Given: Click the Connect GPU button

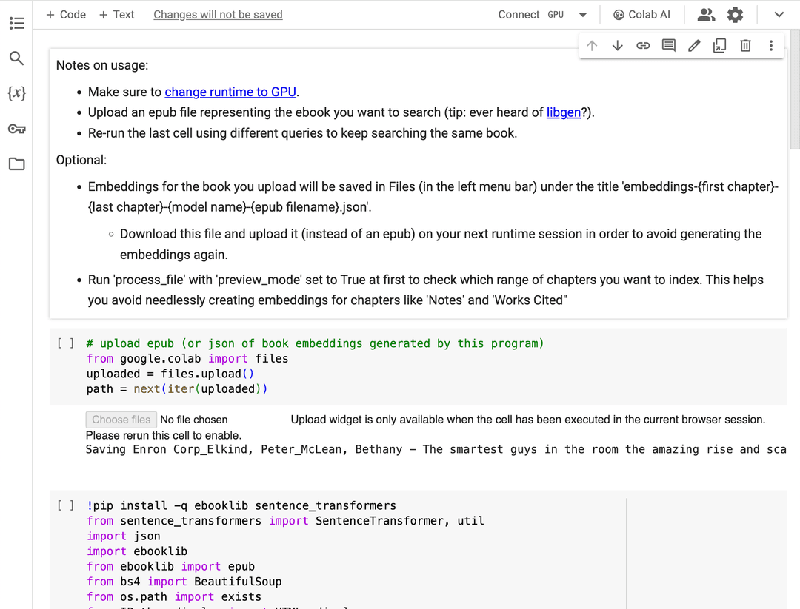Looking at the screenshot, I should [530, 15].
